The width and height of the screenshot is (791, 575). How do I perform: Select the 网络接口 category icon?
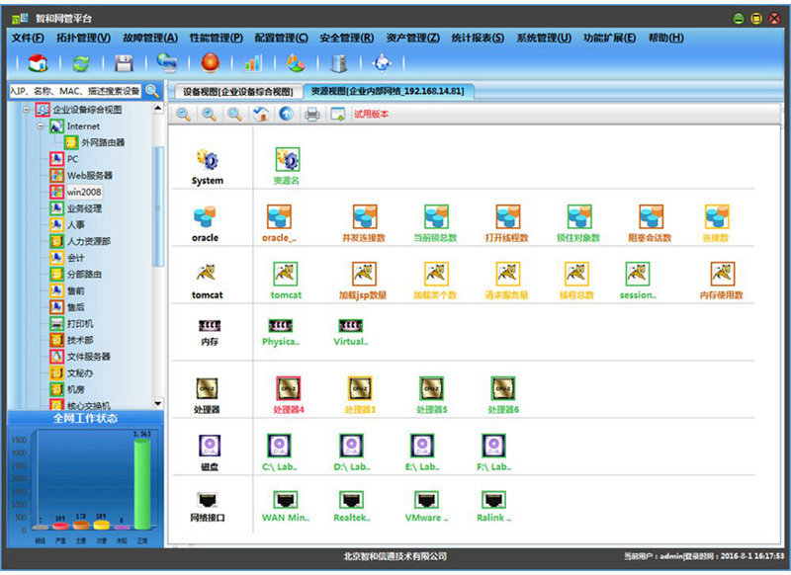click(x=208, y=500)
